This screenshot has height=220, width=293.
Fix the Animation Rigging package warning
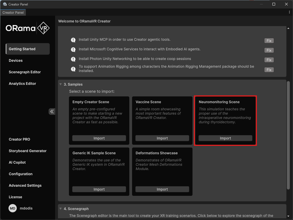[x=269, y=70]
